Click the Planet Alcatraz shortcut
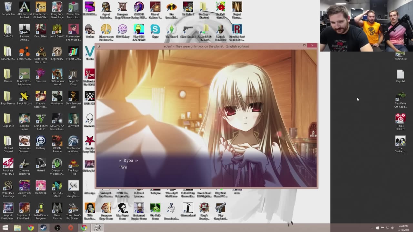 [57, 211]
